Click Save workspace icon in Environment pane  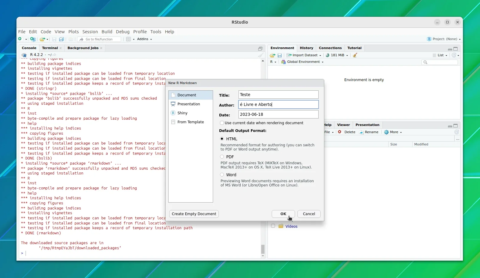(279, 55)
